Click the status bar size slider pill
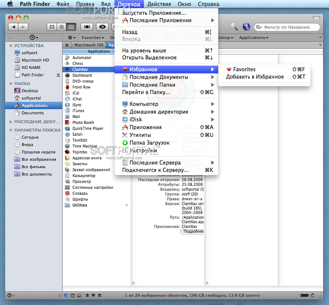Screen dimensions: 329x305 (304, 295)
